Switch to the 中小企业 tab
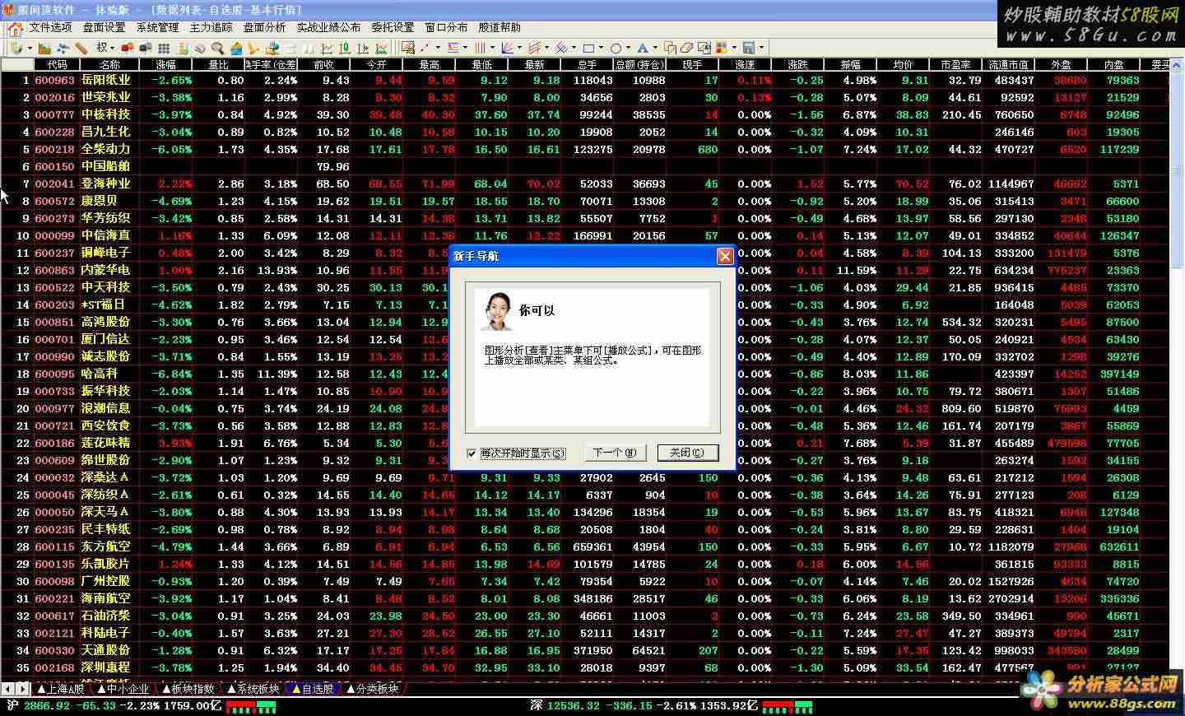This screenshot has height=716, width=1185. [123, 689]
